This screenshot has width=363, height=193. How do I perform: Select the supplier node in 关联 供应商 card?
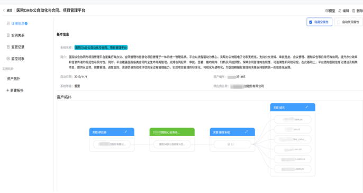click(112, 144)
